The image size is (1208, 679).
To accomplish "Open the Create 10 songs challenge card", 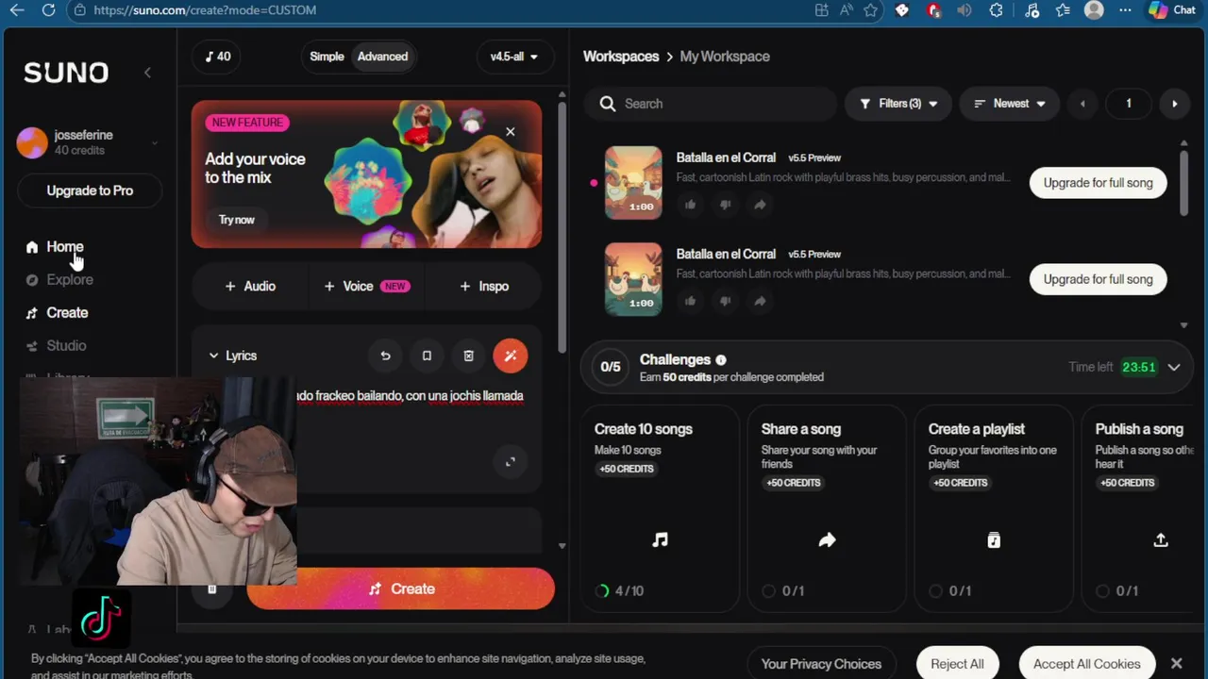I will 659,509.
